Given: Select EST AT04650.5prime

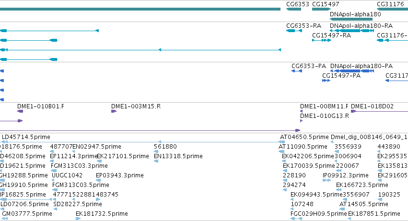Looking at the screenshot, I should (304, 137).
